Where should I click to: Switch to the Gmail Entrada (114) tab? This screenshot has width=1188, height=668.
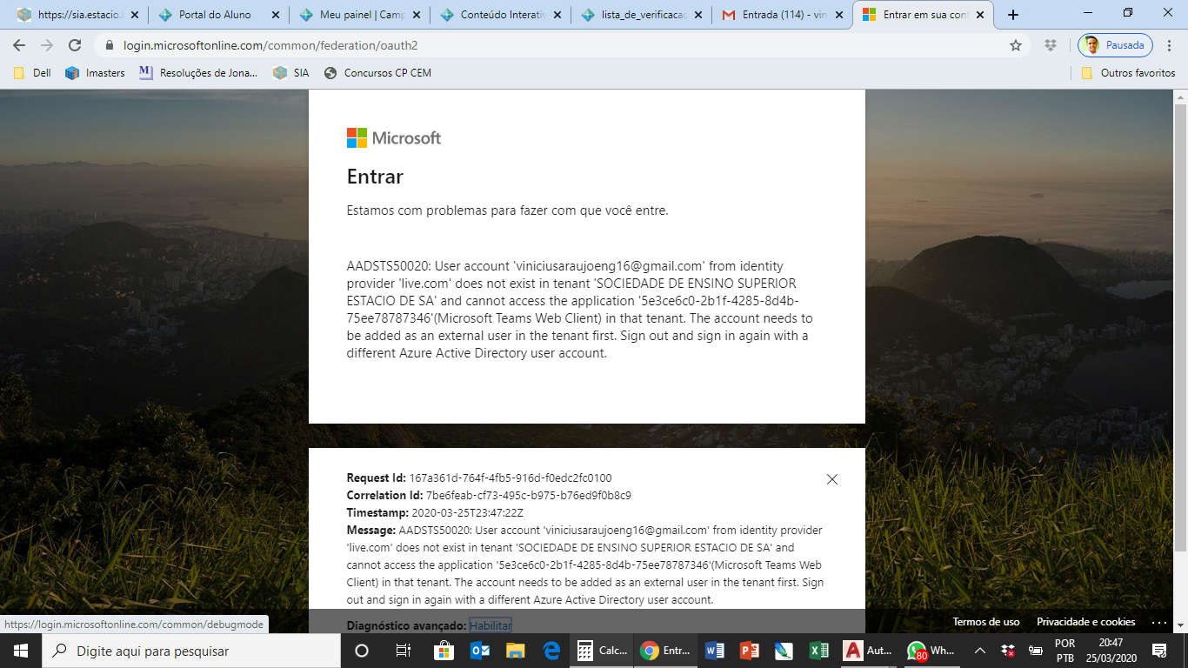coord(782,15)
